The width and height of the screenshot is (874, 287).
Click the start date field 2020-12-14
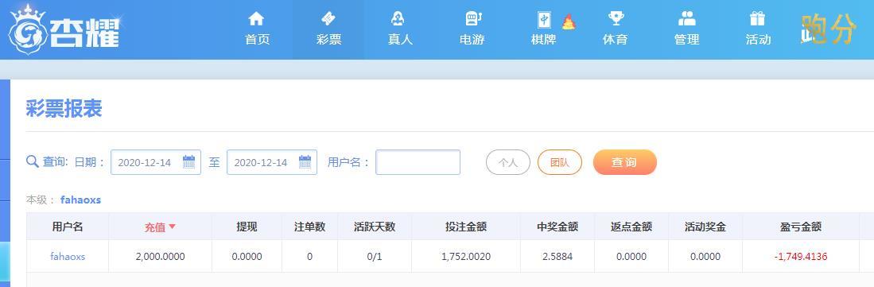click(x=156, y=162)
